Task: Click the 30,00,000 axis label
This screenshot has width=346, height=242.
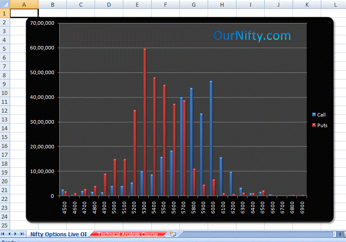Action: (42, 122)
